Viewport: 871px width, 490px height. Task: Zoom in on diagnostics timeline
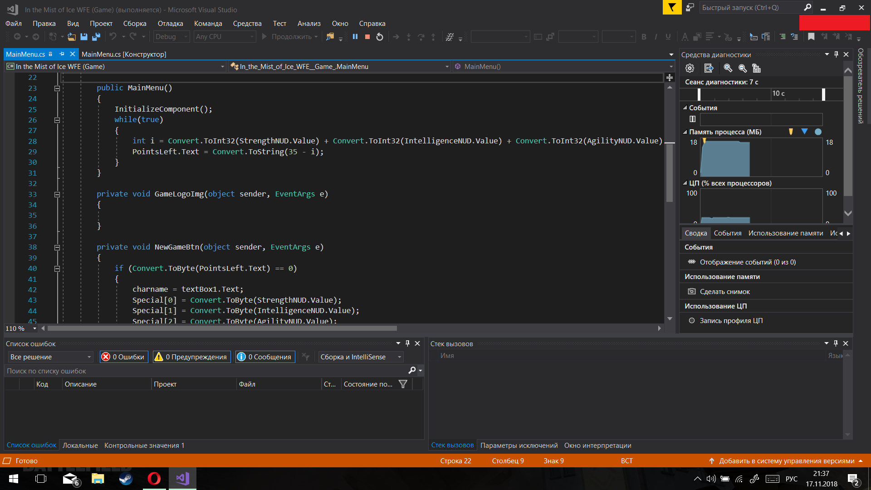point(728,68)
